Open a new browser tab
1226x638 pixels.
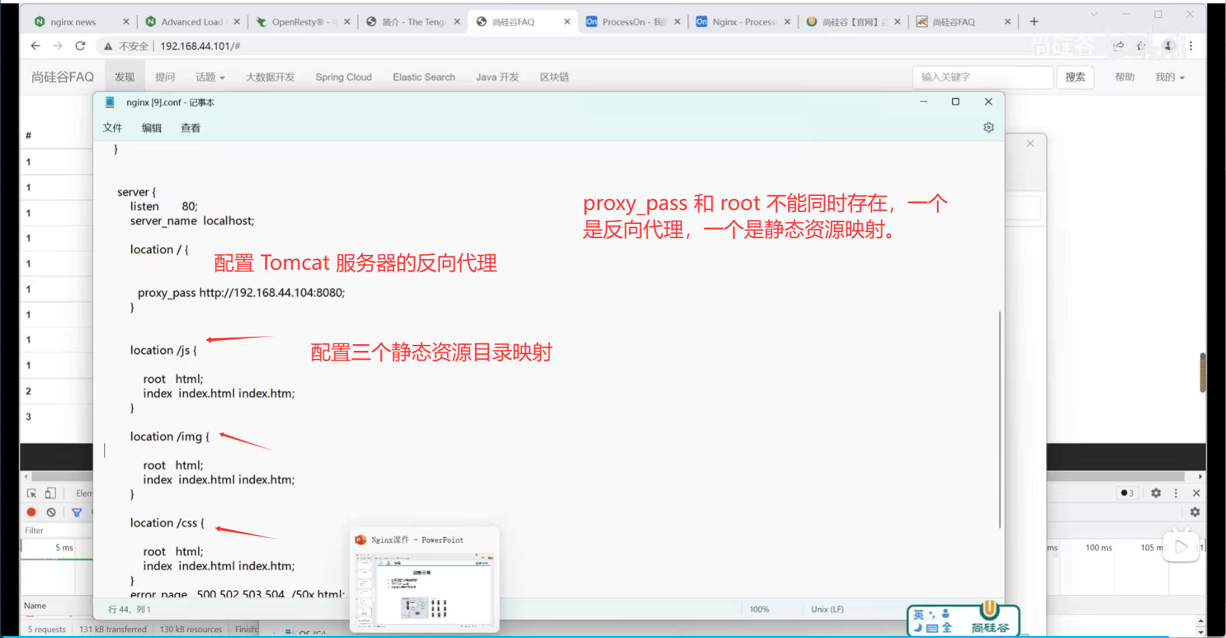1034,21
